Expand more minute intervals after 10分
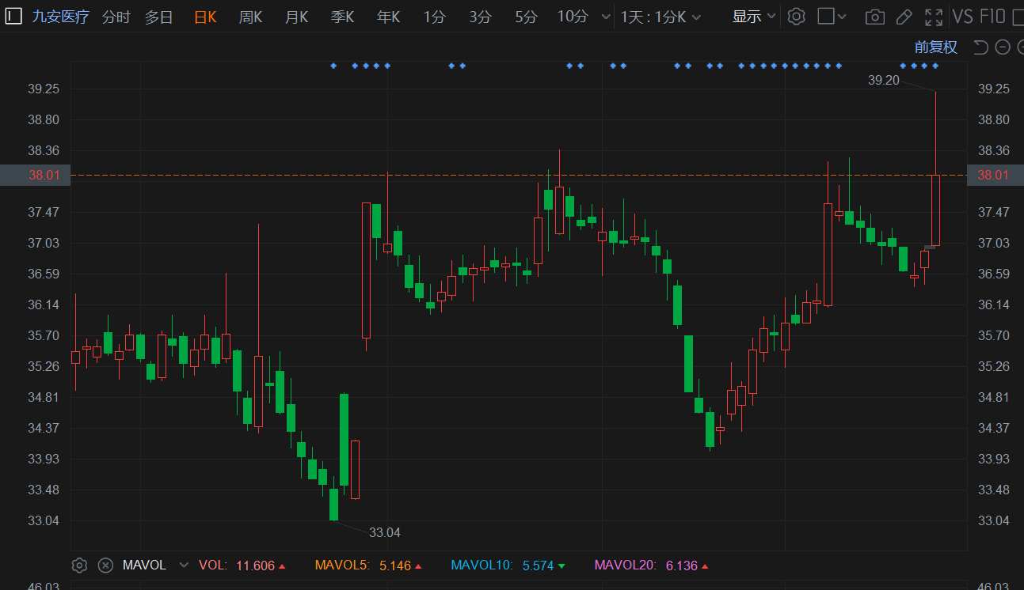This screenshot has width=1024, height=590. click(606, 17)
